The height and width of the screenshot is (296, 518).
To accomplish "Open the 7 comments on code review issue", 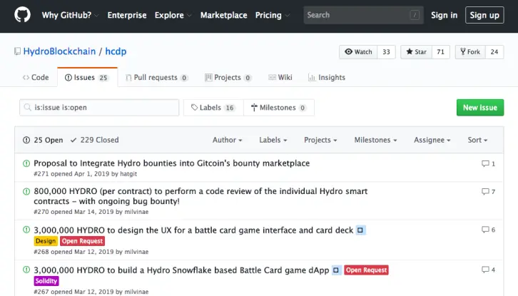I will pos(488,192).
